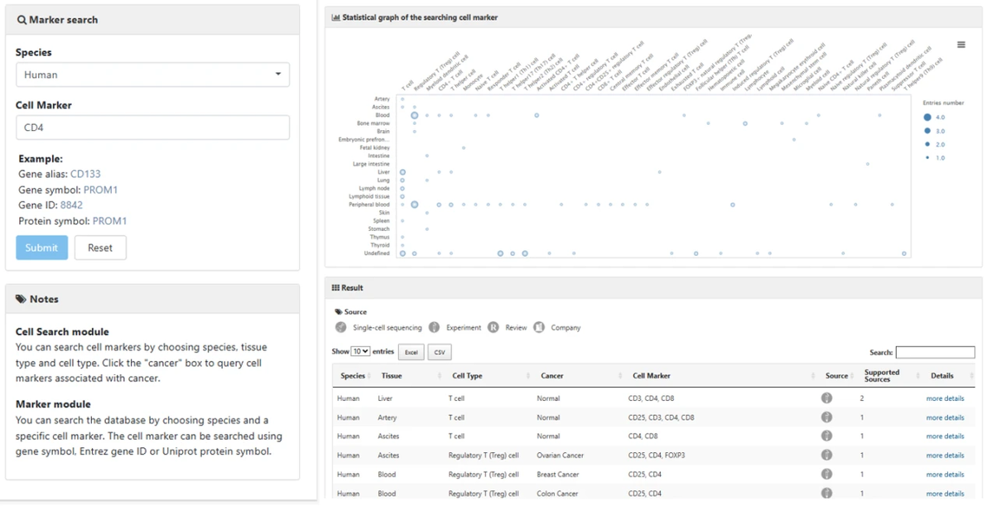Click the source icon in the Liver row

pyautogui.click(x=826, y=398)
